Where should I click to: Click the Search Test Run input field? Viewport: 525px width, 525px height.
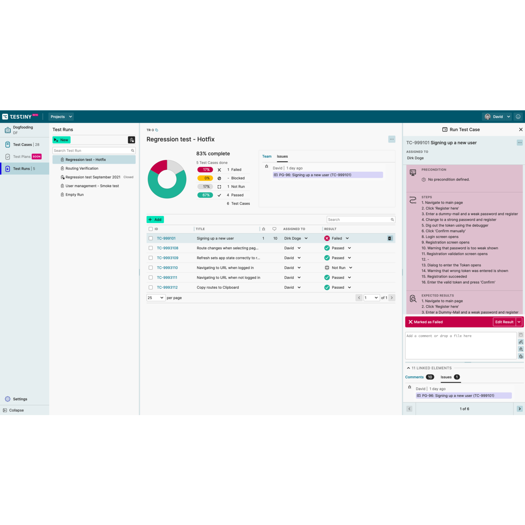pos(91,151)
